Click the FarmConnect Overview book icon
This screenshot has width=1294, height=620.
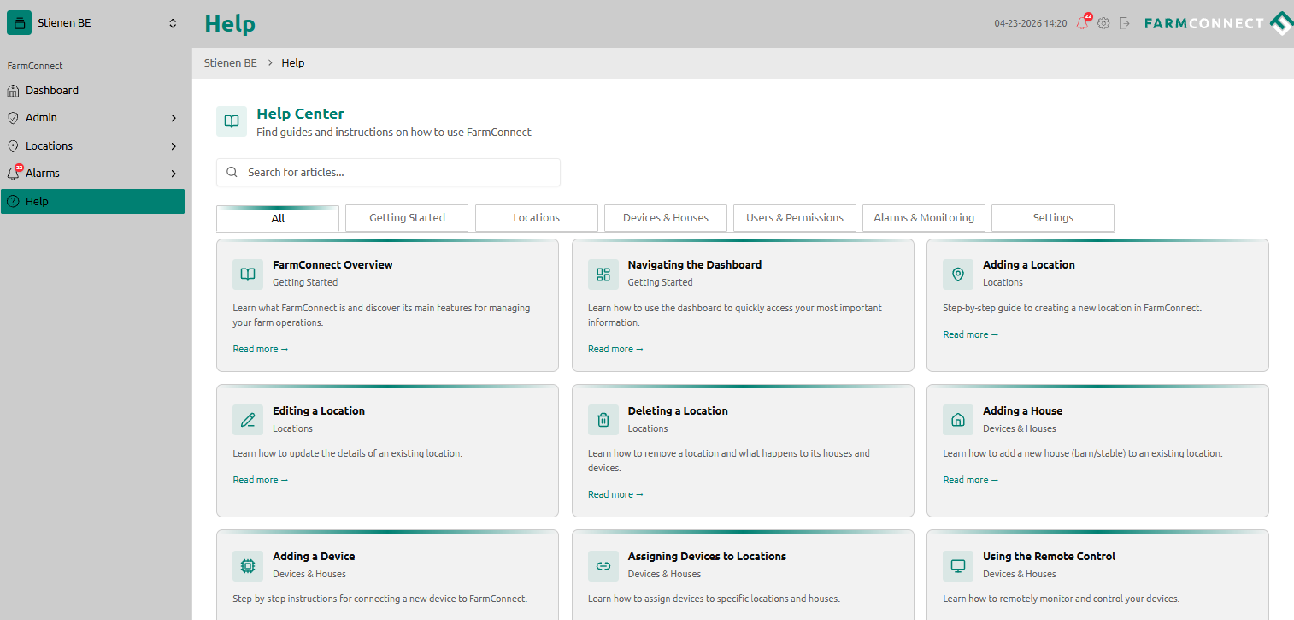tap(248, 275)
